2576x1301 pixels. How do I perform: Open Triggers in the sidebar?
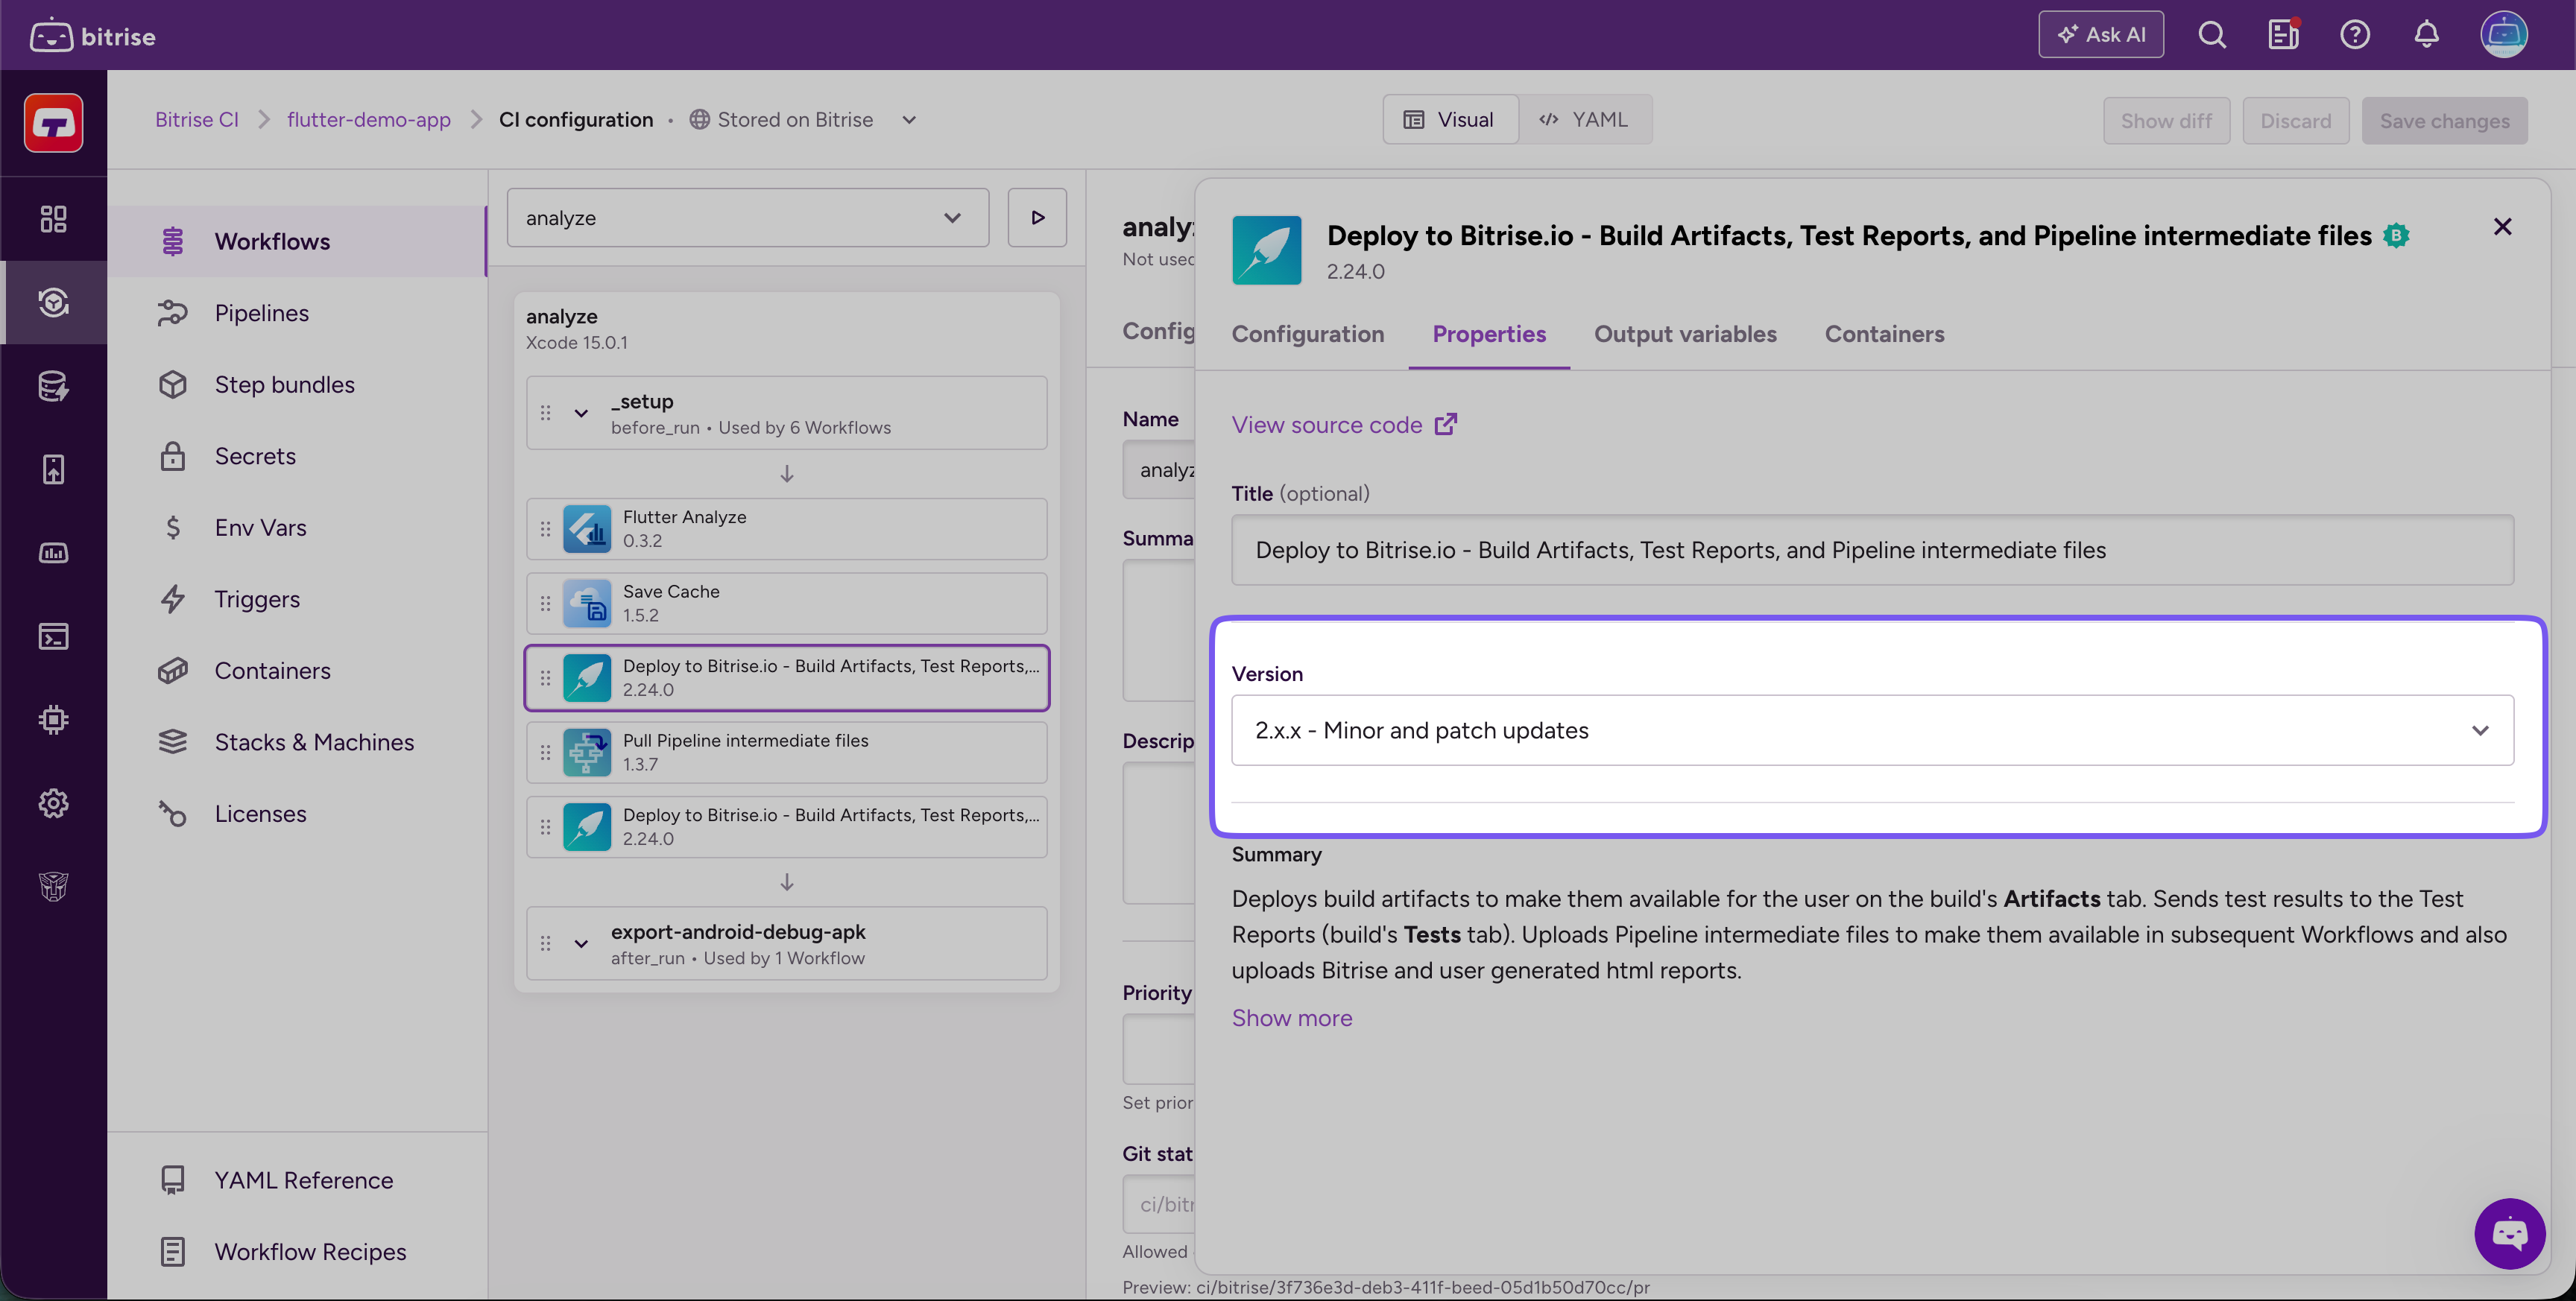coord(297,599)
